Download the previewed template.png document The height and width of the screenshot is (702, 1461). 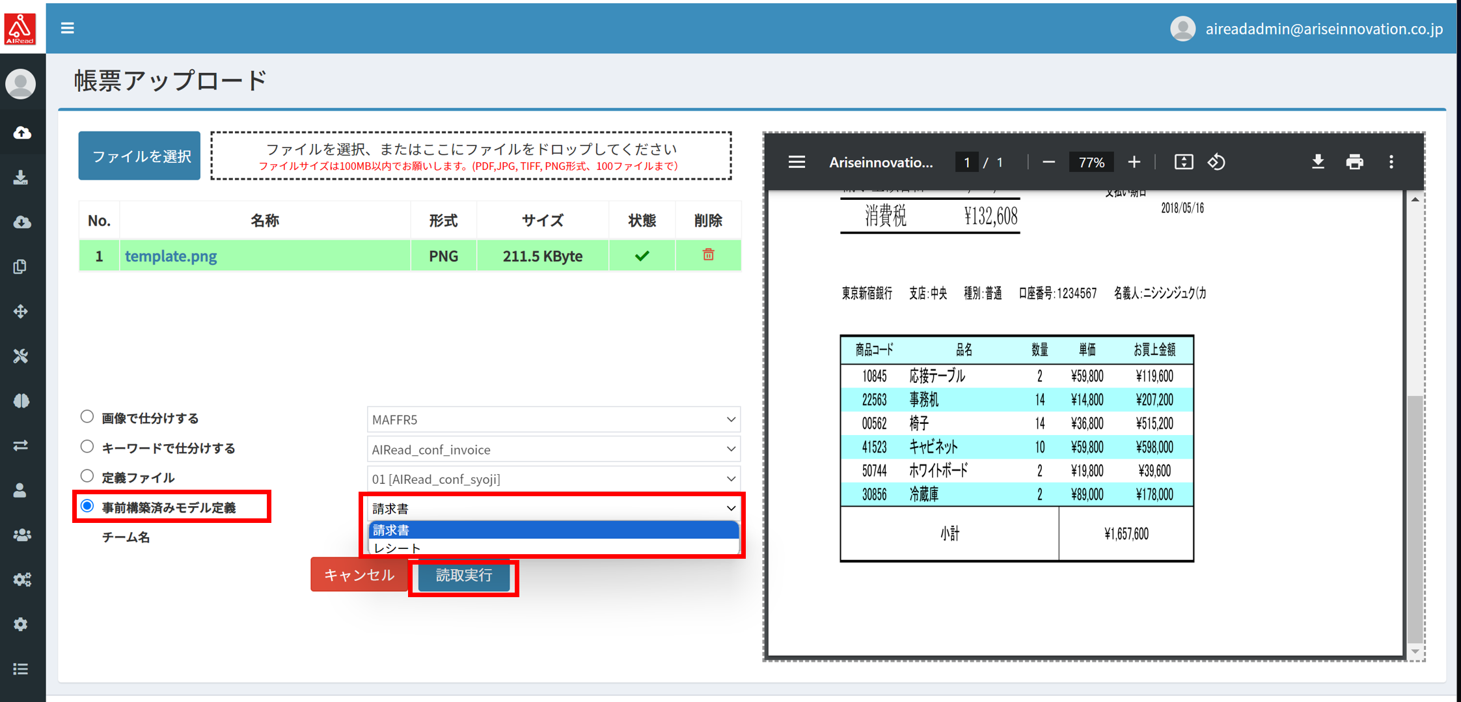pyautogui.click(x=1318, y=161)
